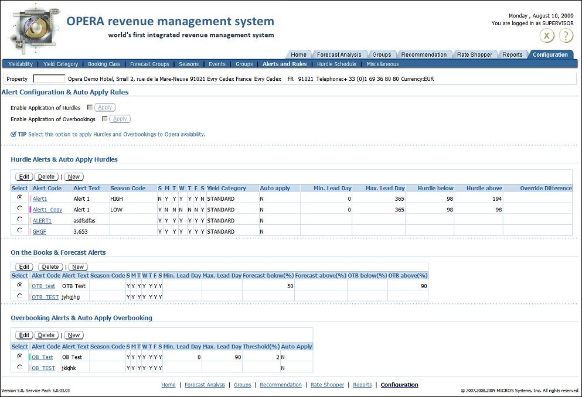
Task: Select the OB_TEST overbooking radio button
Action: click(19, 368)
